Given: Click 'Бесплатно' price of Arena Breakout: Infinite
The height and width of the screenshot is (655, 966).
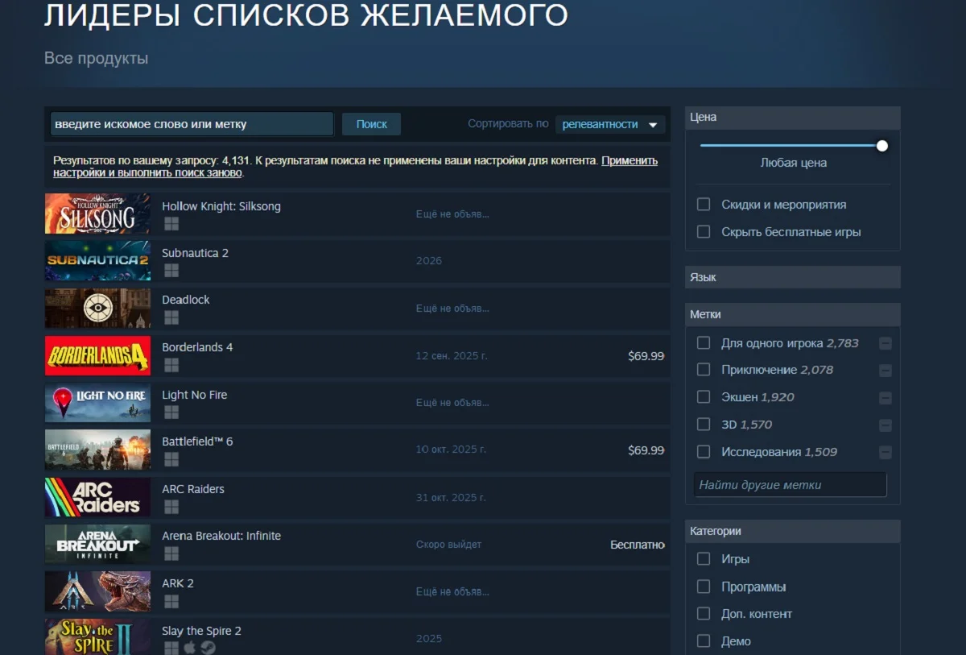Looking at the screenshot, I should click(x=638, y=545).
